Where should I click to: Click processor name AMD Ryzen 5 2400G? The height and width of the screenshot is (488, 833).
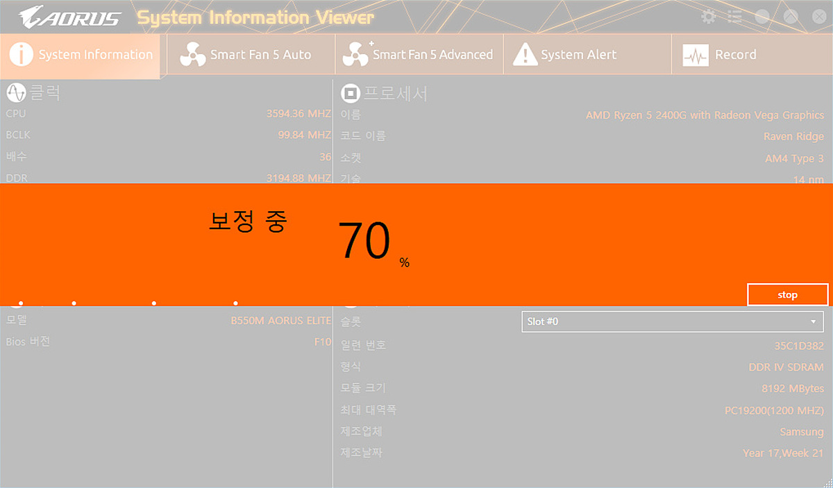click(x=705, y=115)
